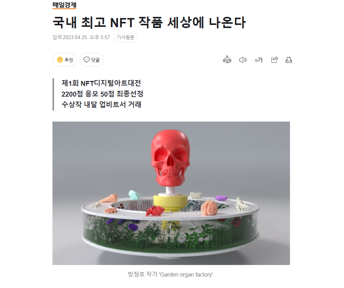Click the headline 국내 최고 NFT 작품 세상에 나온다

tap(149, 22)
